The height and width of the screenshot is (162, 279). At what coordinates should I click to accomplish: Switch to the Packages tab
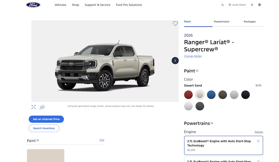point(250,21)
